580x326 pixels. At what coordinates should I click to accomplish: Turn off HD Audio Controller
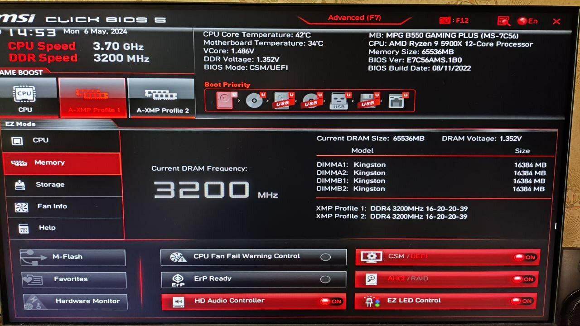[x=254, y=302]
